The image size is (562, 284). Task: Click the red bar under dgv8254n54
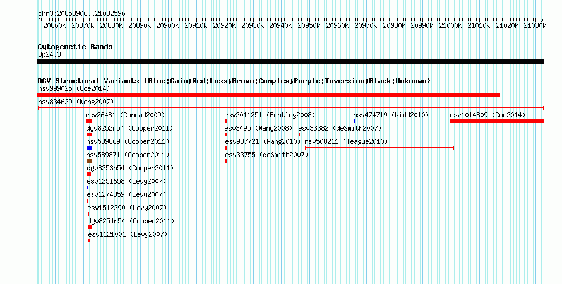[x=90, y=227]
